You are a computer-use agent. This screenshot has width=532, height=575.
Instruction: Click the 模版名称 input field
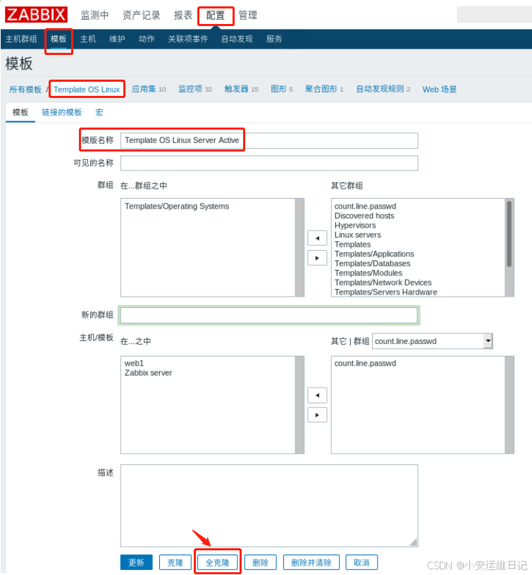269,140
